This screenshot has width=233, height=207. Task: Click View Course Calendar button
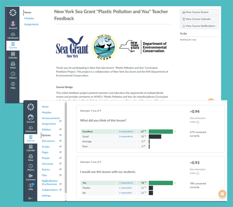pos(199,19)
